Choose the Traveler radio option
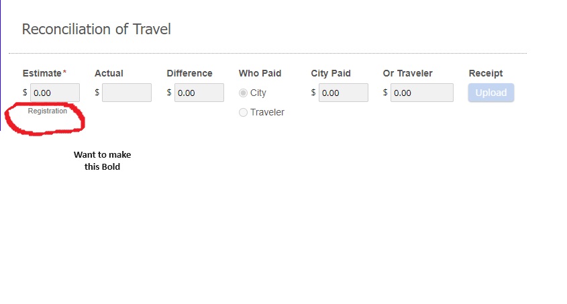 [x=244, y=112]
